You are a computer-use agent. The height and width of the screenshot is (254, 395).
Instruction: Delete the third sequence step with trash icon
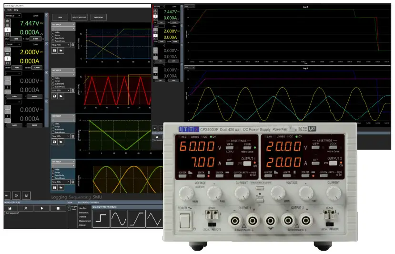tap(73, 136)
